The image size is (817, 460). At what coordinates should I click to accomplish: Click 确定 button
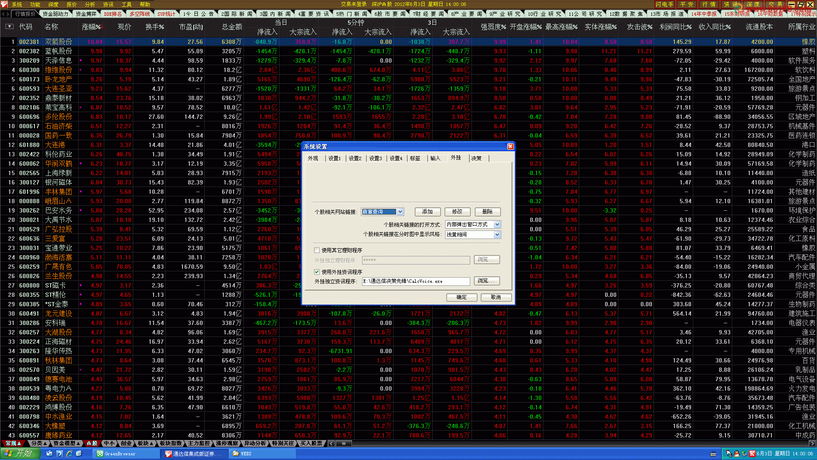click(461, 297)
